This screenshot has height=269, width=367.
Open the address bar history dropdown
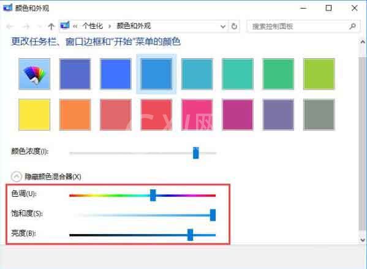[223, 26]
